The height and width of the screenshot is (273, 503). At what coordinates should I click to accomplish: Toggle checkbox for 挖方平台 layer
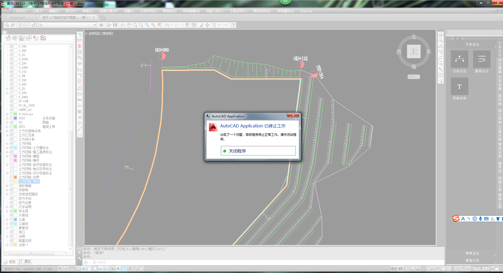pos(11,198)
